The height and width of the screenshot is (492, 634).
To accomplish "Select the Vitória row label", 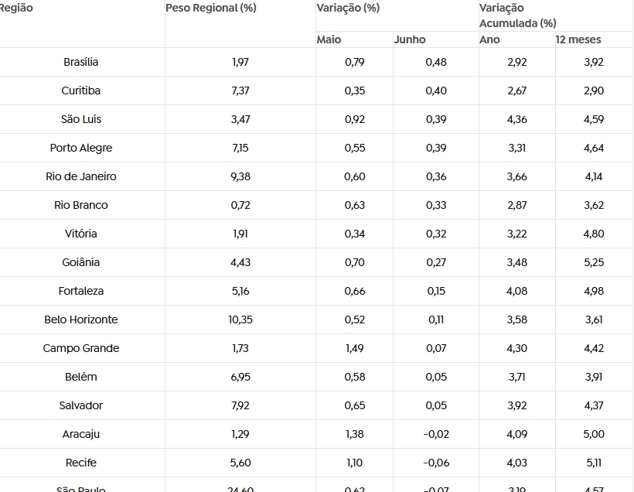I will tap(81, 234).
